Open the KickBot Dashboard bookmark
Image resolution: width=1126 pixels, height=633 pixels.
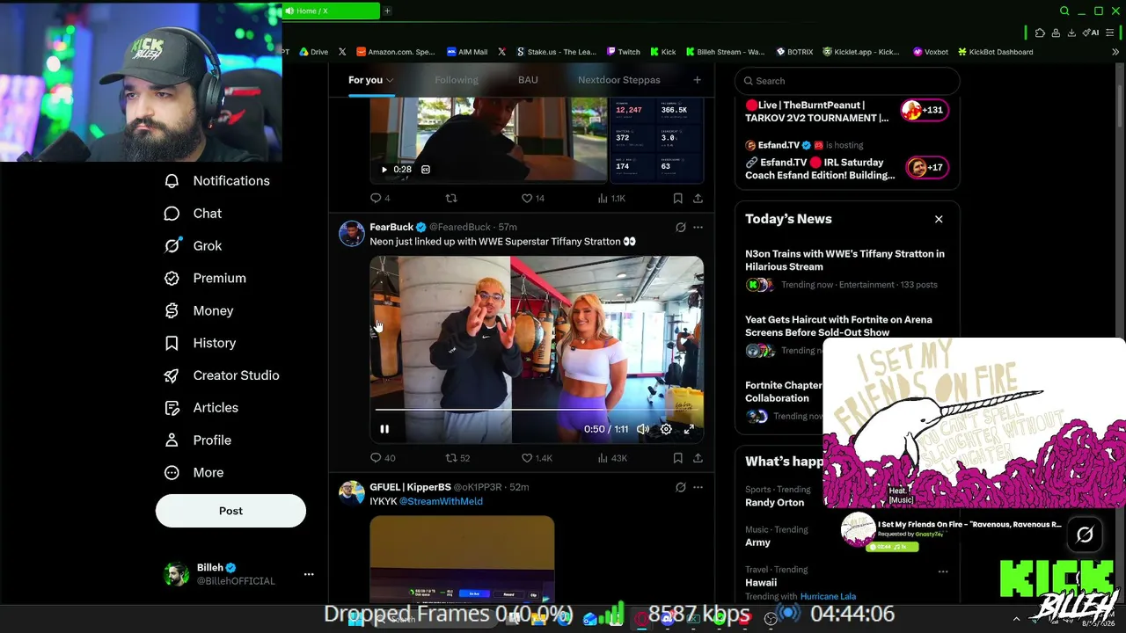(x=995, y=52)
